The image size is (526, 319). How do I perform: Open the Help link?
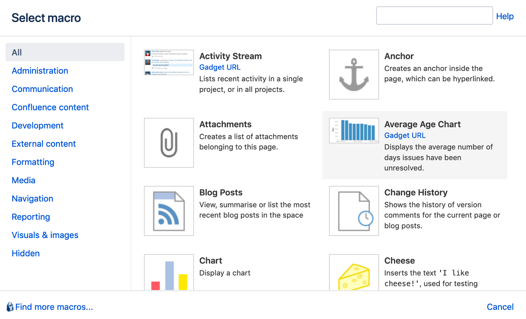pos(505,16)
